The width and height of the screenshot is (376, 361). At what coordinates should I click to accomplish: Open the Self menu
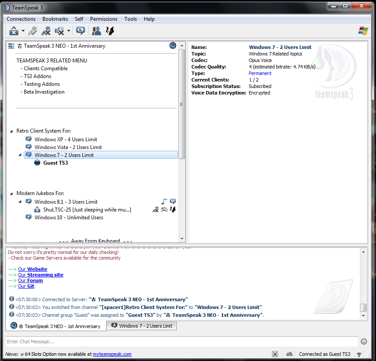[x=79, y=19]
